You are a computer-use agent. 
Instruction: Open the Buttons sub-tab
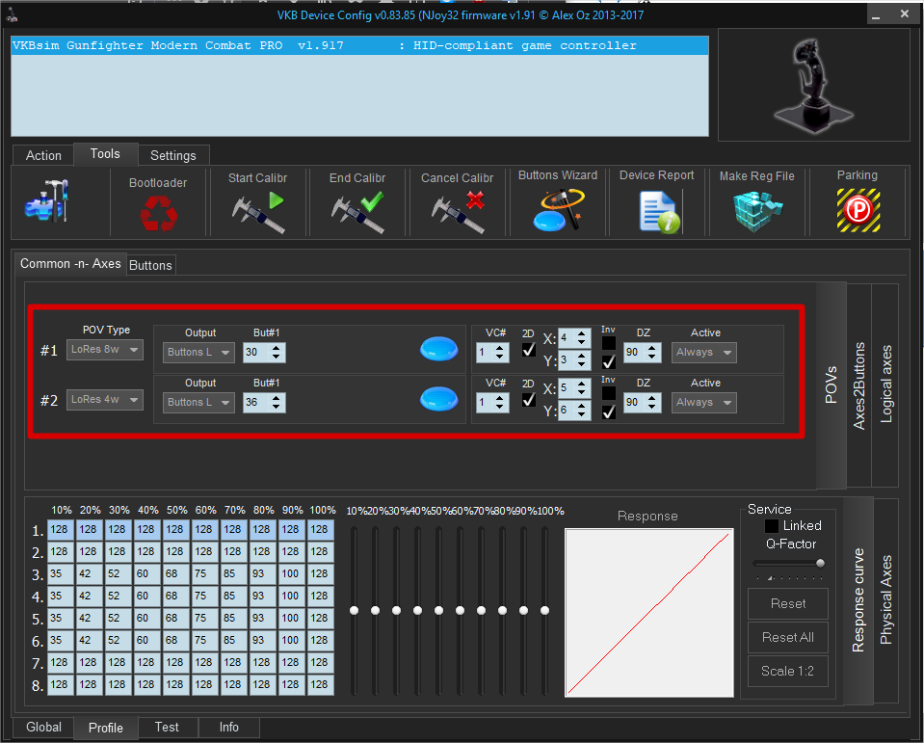coord(151,265)
